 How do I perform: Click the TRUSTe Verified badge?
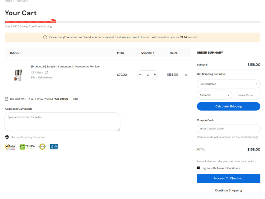click(x=27, y=146)
